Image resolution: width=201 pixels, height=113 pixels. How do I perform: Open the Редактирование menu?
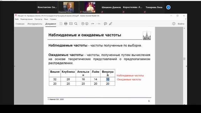(26, 19)
